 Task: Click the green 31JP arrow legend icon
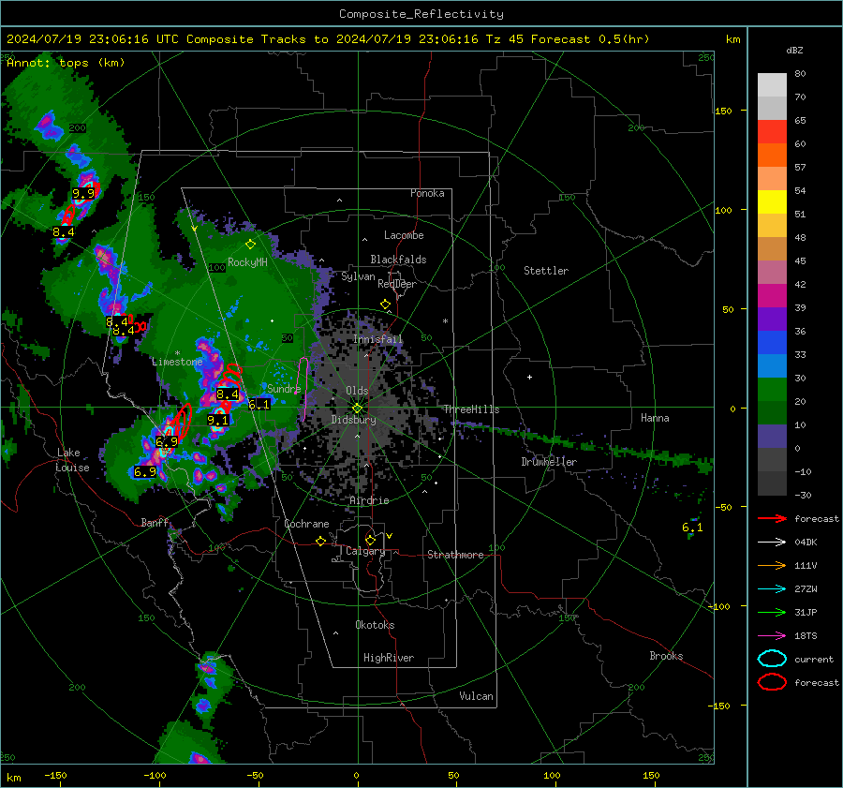(x=772, y=612)
